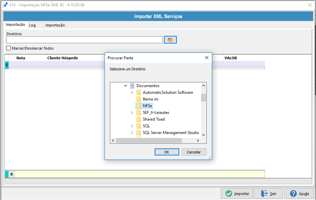Click the folder tree scroll right arrow
The height and width of the screenshot is (200, 316).
[198, 141]
